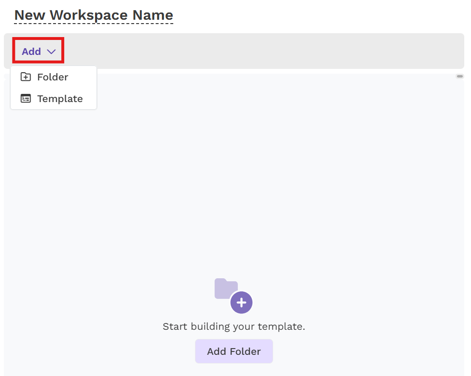
Task: Click the dashed underline of the workspace name
Action: (x=94, y=24)
